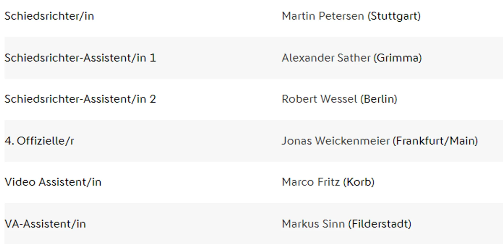The height and width of the screenshot is (244, 503).
Task: Click the city text (Grimma)
Action: click(x=397, y=58)
